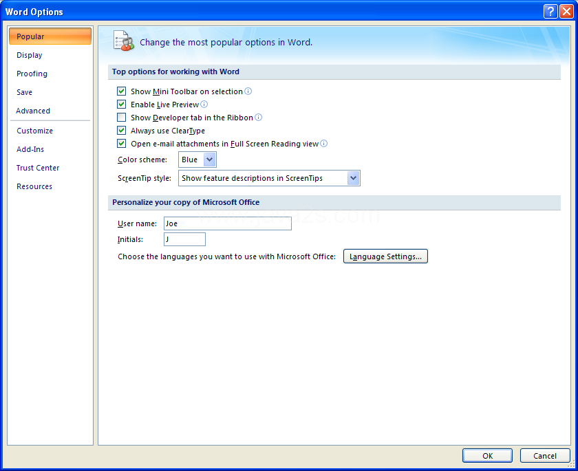Click the Language Settings button
Image resolution: width=578 pixels, height=471 pixels.
(385, 256)
